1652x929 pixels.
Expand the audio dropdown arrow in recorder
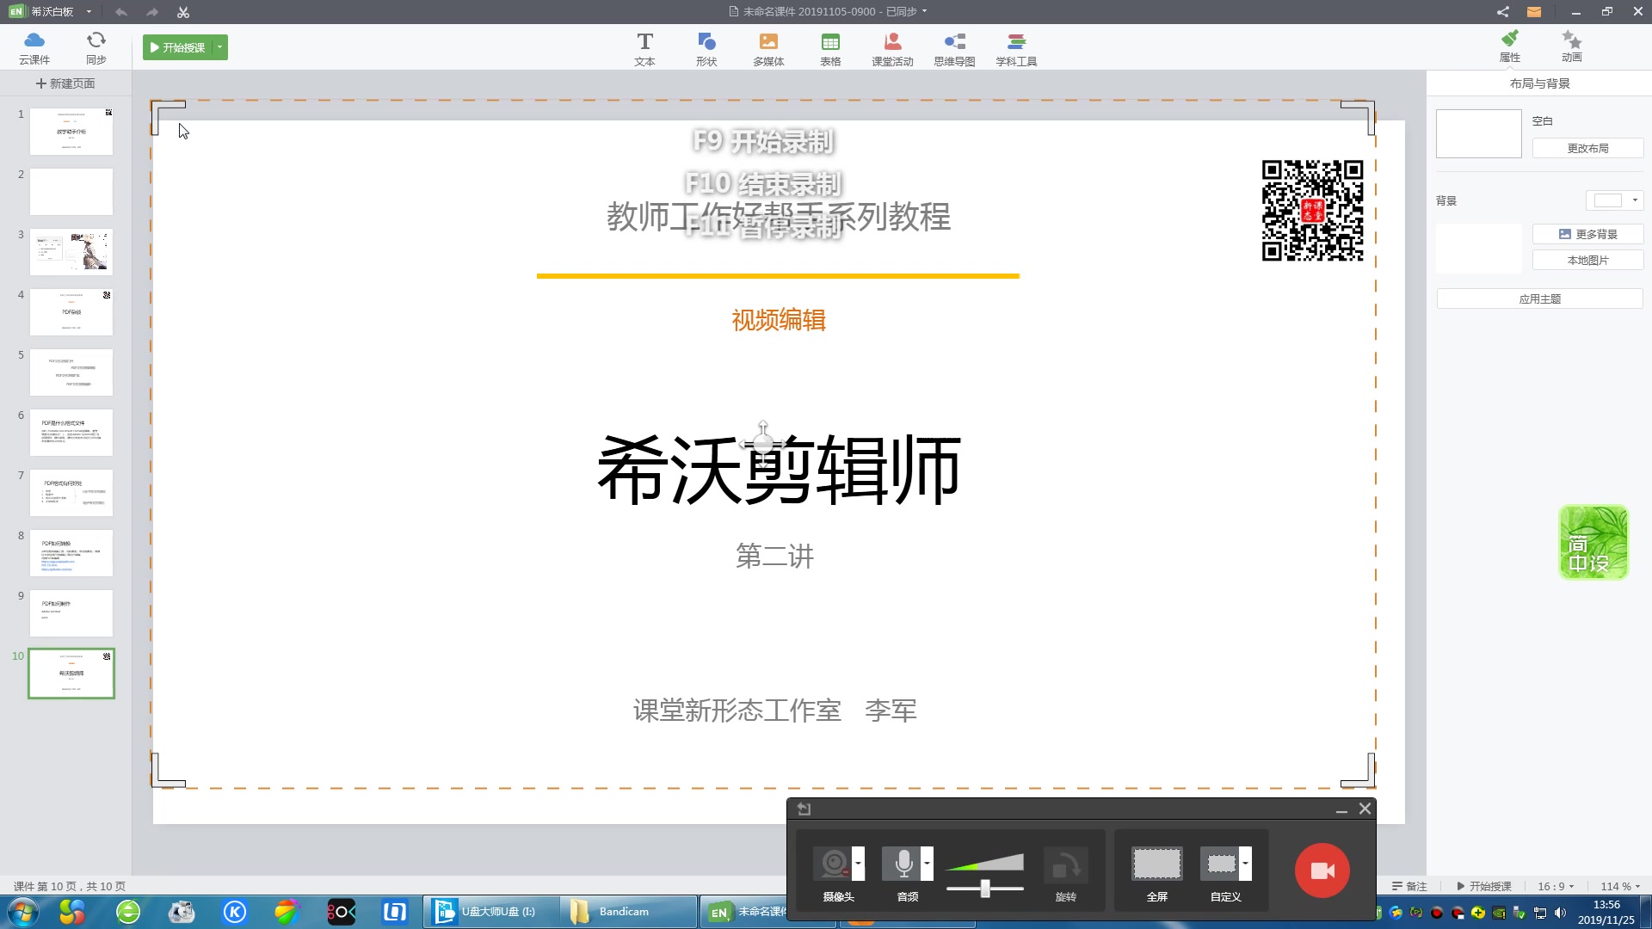[927, 864]
